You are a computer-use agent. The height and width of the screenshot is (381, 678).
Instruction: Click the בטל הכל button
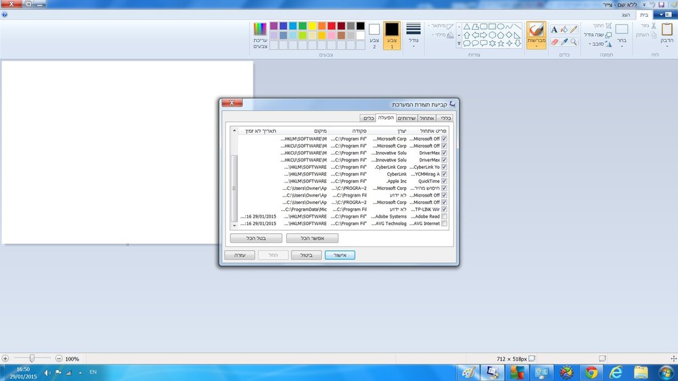click(x=256, y=238)
